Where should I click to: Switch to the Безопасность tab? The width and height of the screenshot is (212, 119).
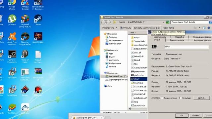tap(160, 37)
